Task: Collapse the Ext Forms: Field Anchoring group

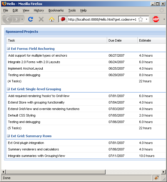Action: (8, 48)
